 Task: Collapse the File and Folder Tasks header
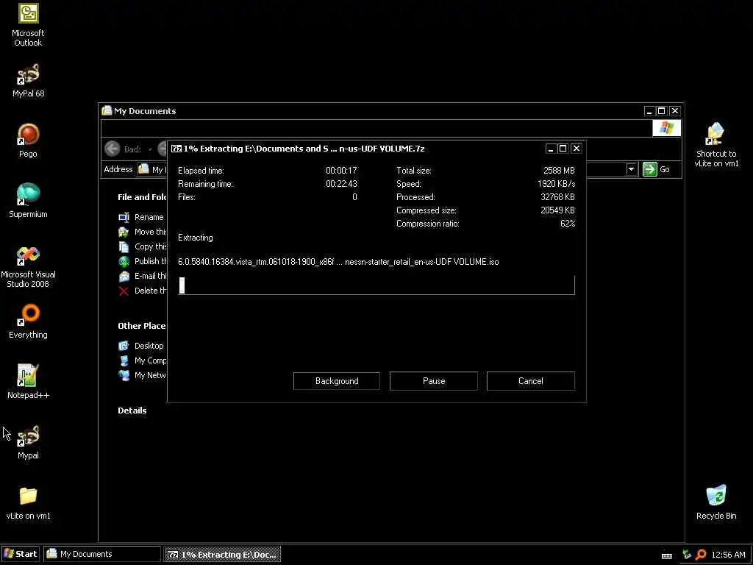coord(142,197)
